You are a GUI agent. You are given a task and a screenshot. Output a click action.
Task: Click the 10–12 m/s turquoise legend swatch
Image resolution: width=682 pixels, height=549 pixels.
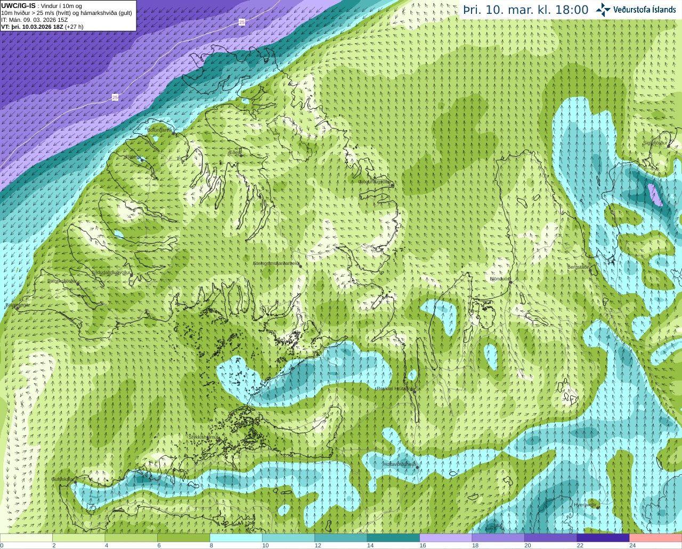(288, 538)
